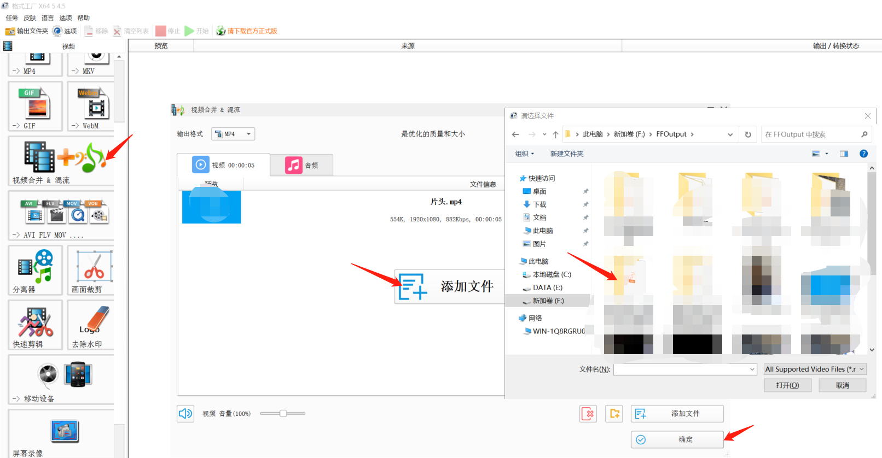882x458 pixels.
Task: Open the MP4 output format dropdown
Action: pos(233,134)
